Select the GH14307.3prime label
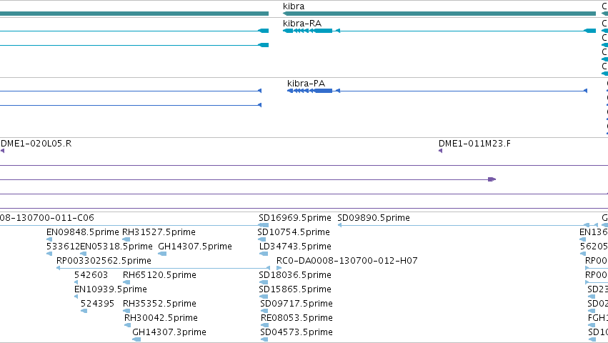Viewport: 608px width, 343px height. coord(169,332)
